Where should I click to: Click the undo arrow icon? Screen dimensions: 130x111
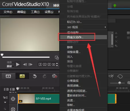point(35,76)
